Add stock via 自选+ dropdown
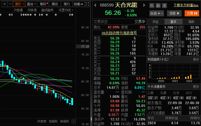 point(156,13)
